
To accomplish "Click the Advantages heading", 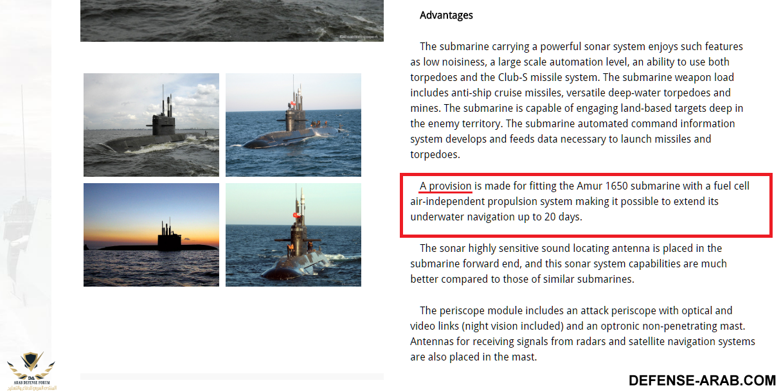I will (x=446, y=15).
